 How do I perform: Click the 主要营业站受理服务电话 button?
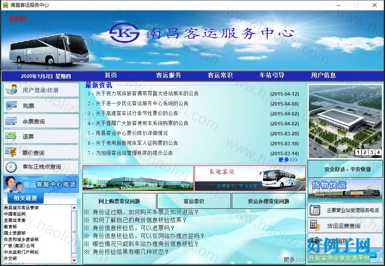[345, 210]
